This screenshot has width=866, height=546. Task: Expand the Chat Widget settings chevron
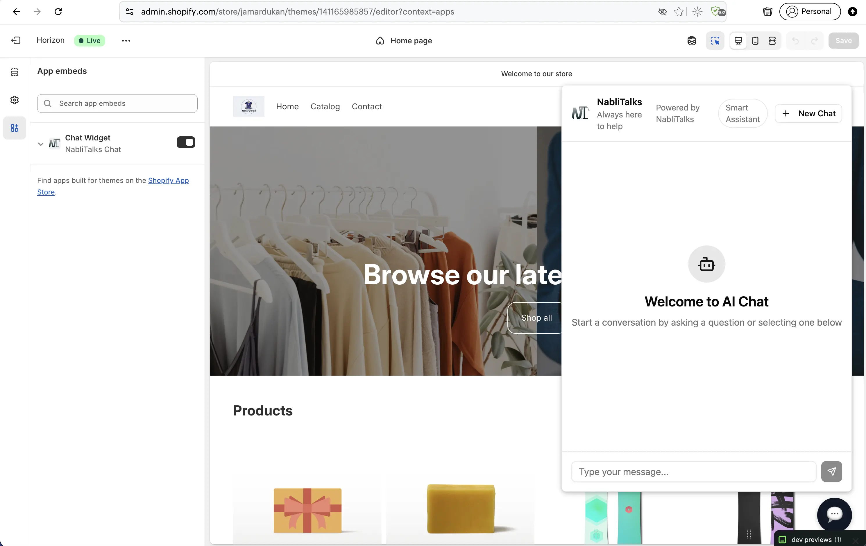pos(41,144)
